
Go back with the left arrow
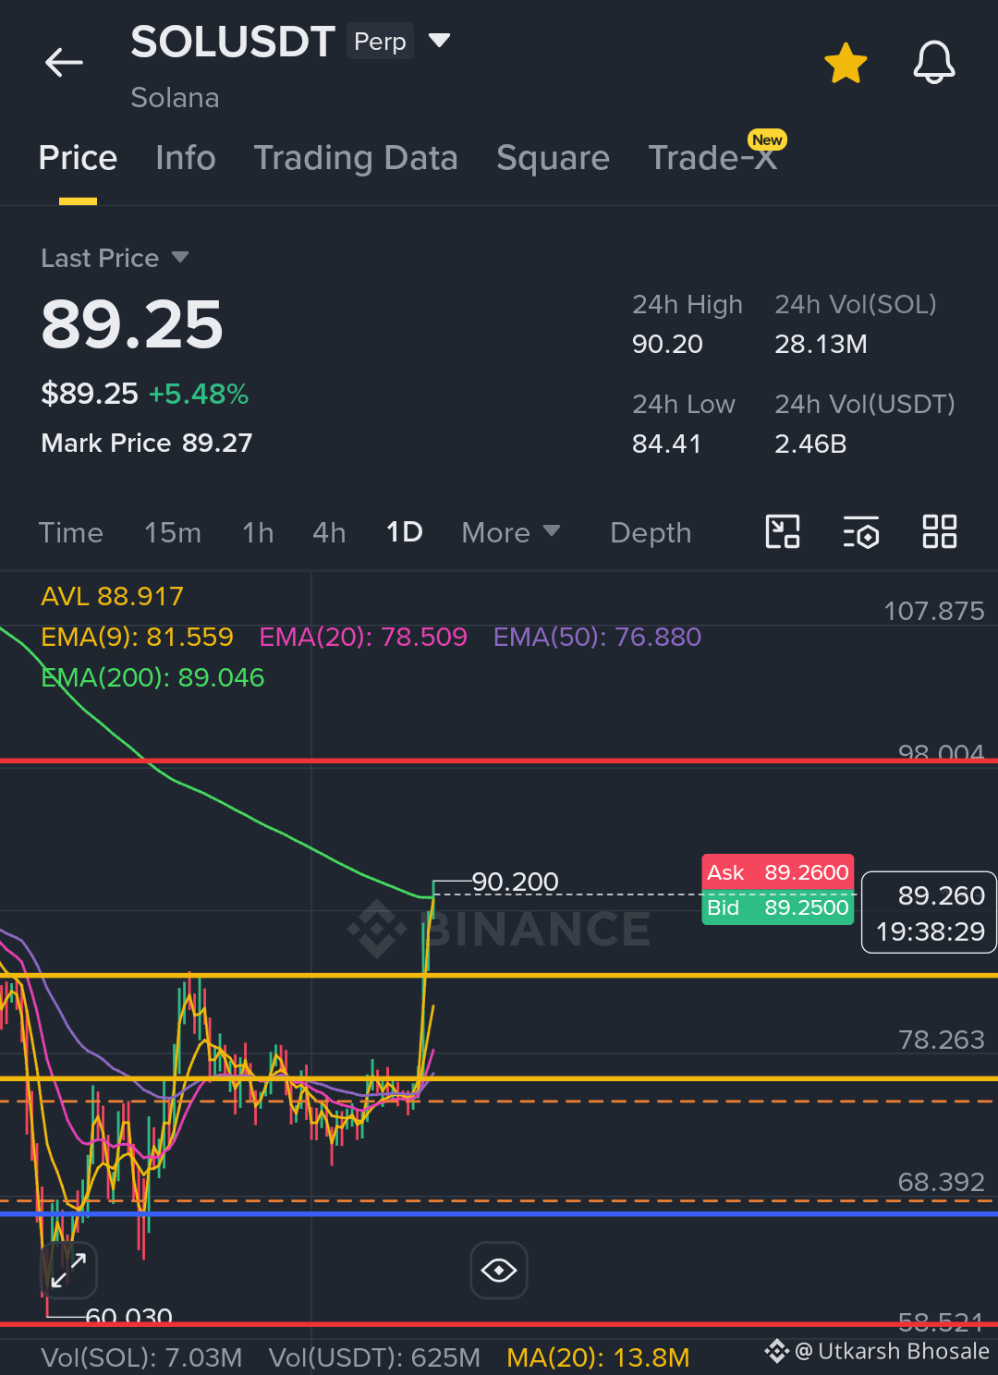coord(64,63)
